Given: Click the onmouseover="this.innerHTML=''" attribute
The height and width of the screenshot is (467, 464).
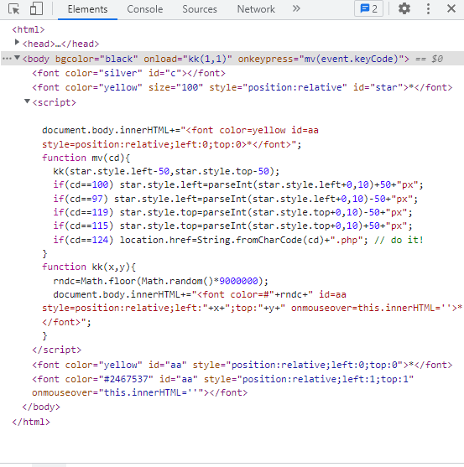Looking at the screenshot, I should point(117,392).
